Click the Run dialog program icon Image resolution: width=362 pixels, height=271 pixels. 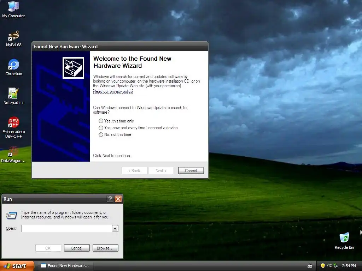(x=12, y=216)
